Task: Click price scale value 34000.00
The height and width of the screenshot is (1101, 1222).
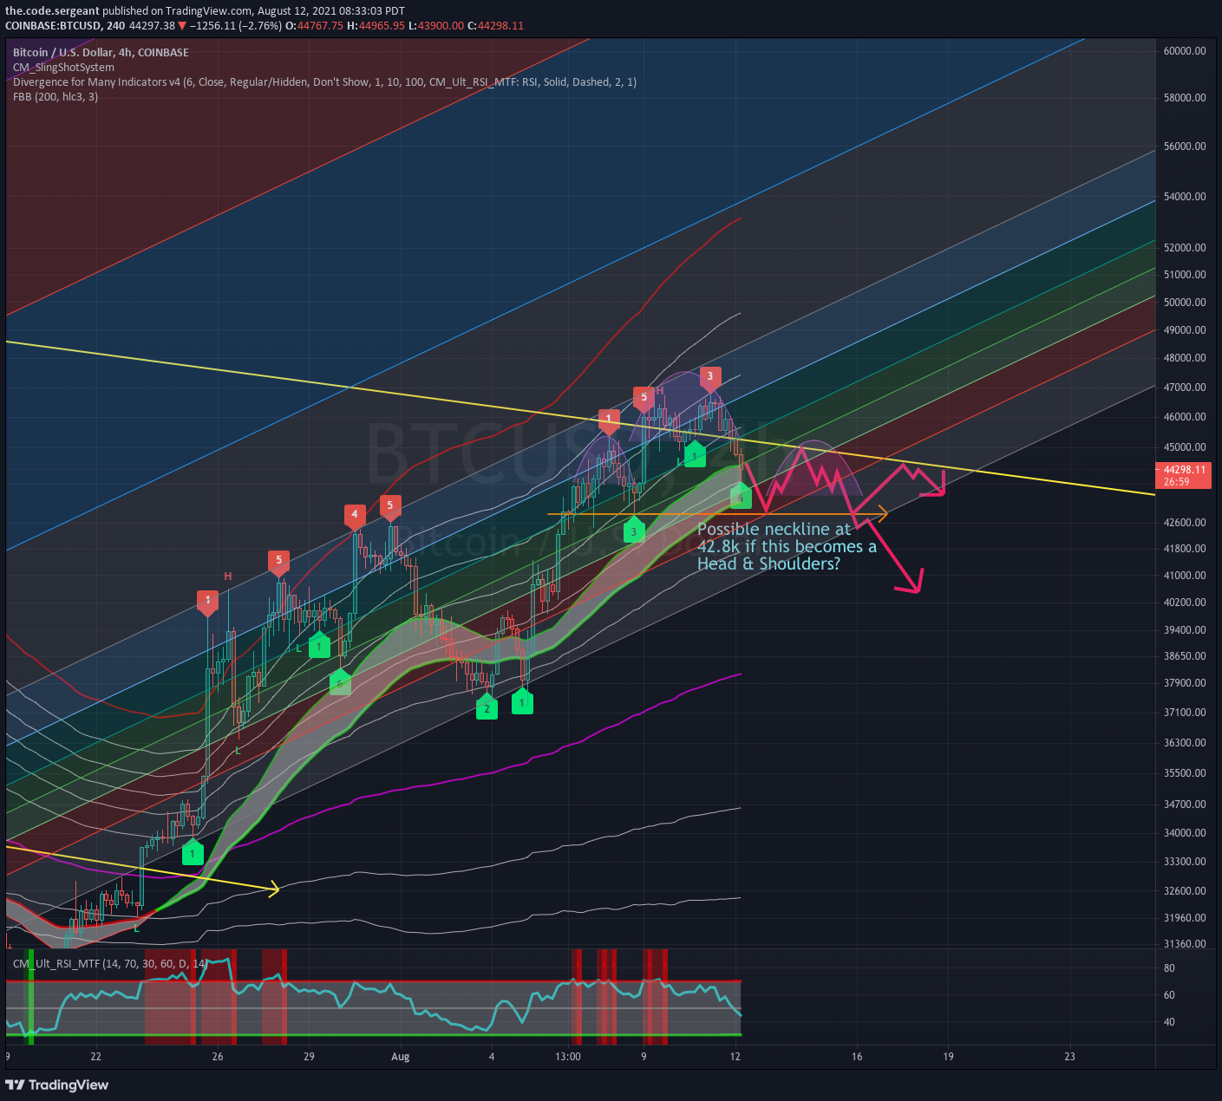Action: [x=1185, y=832]
